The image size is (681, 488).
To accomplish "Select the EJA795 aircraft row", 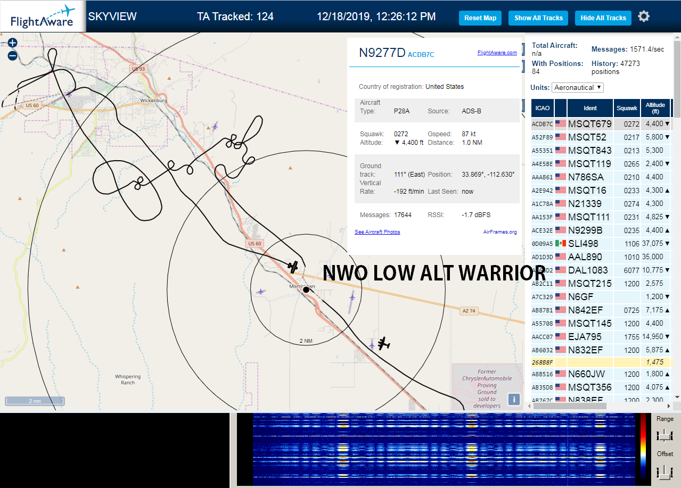I will click(601, 336).
